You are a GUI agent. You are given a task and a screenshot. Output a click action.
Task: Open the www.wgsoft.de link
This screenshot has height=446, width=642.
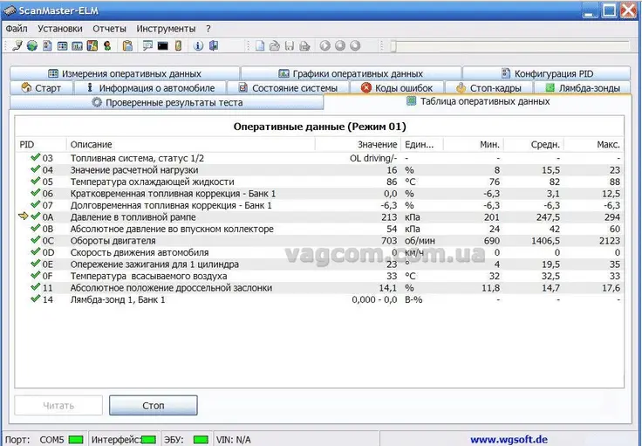pyautogui.click(x=509, y=439)
